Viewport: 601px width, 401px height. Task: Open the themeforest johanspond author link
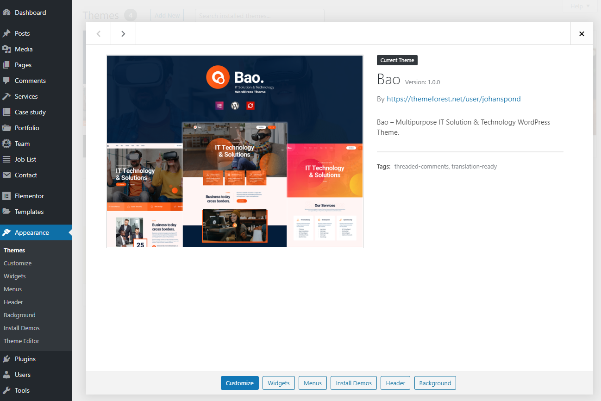click(x=454, y=99)
